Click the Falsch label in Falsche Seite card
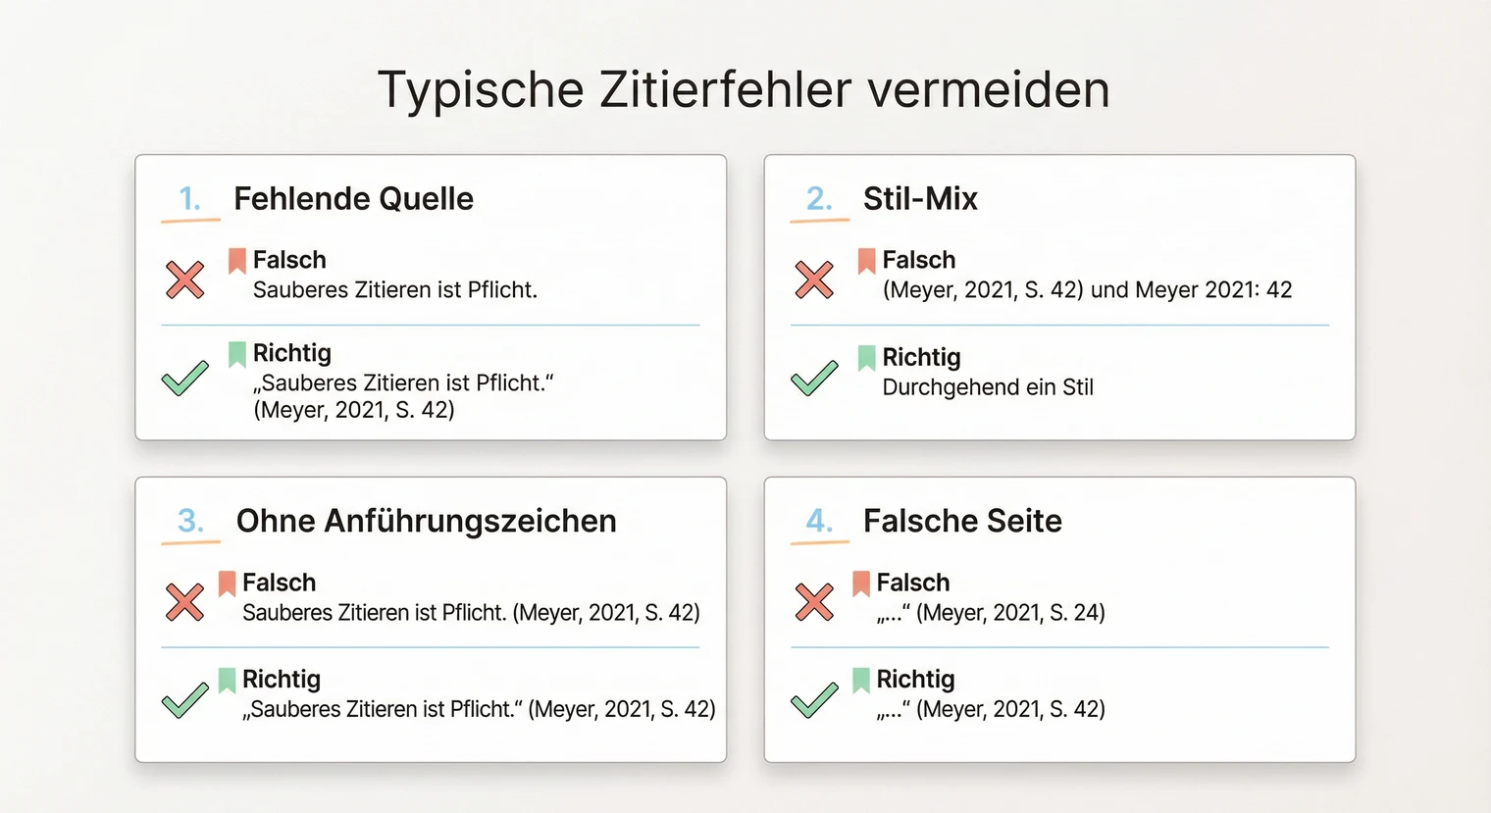Viewport: 1491px width, 813px height. [x=913, y=582]
